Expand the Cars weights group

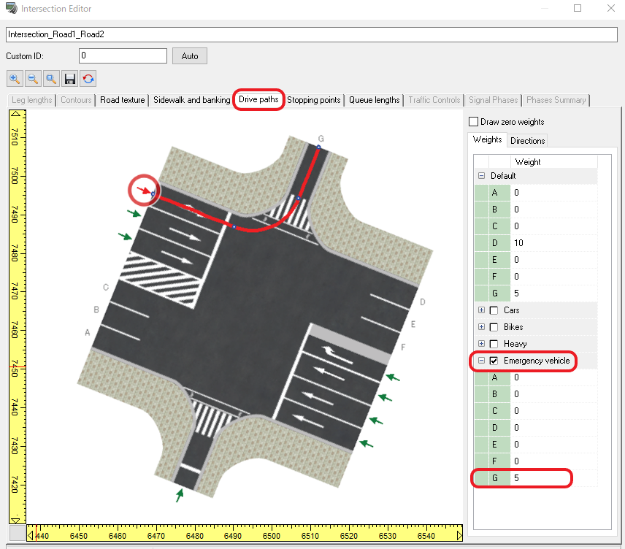click(481, 310)
